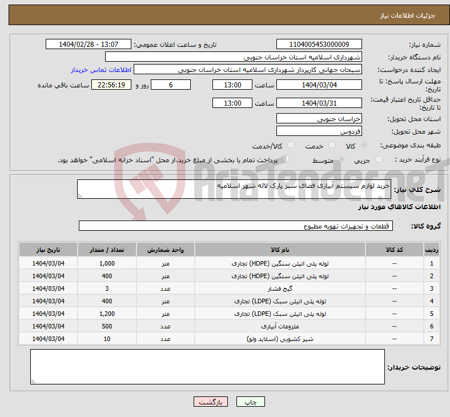The height and width of the screenshot is (417, 450).
Task: Click the نام دستگاه خریدار field
Action: click(x=234, y=57)
